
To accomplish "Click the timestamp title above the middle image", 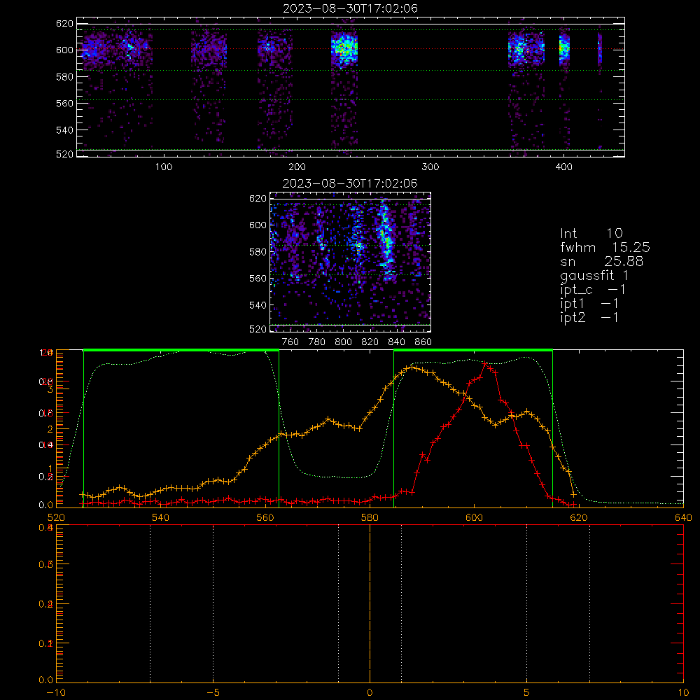I will pyautogui.click(x=350, y=183).
